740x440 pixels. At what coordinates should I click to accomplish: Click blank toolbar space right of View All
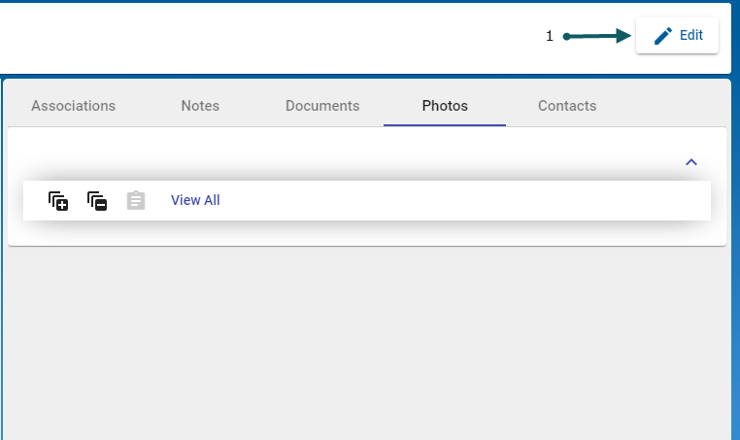pyautogui.click(x=466, y=201)
